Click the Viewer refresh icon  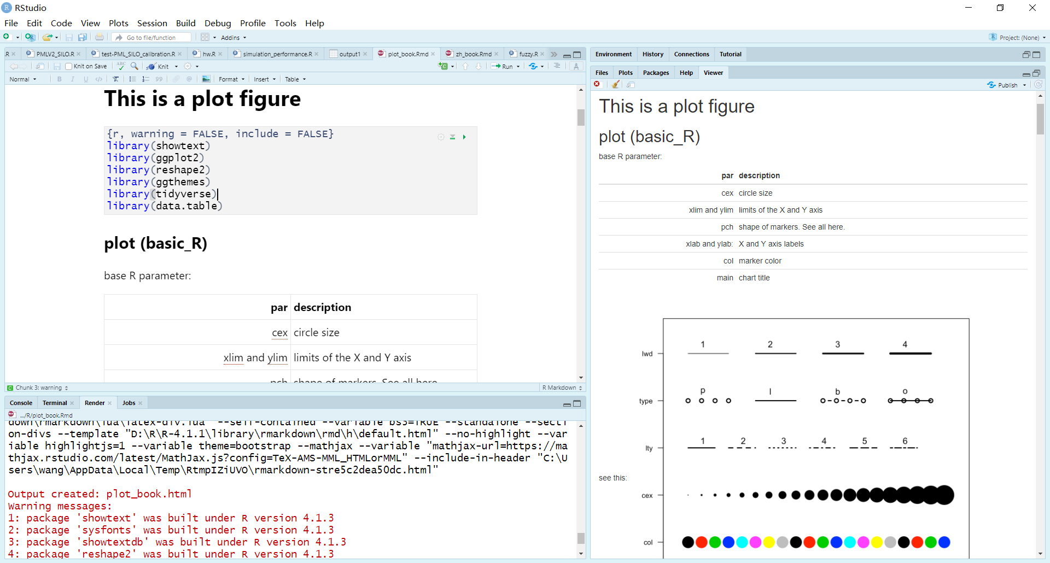(x=1039, y=85)
